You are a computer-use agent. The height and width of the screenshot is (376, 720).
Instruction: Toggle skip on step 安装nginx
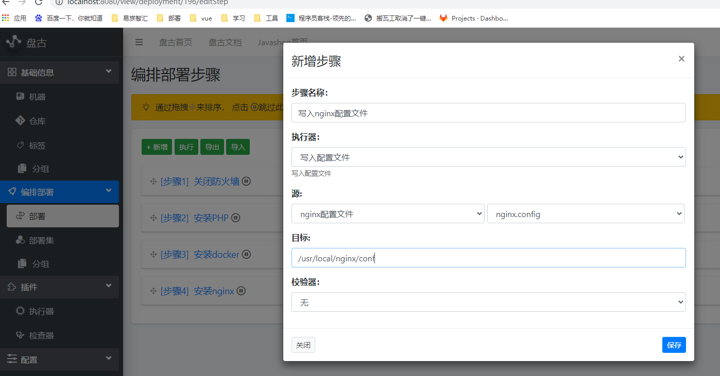point(241,291)
